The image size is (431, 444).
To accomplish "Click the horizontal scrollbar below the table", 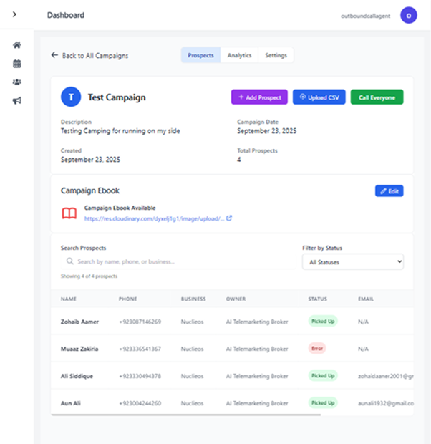I will 186,413.
